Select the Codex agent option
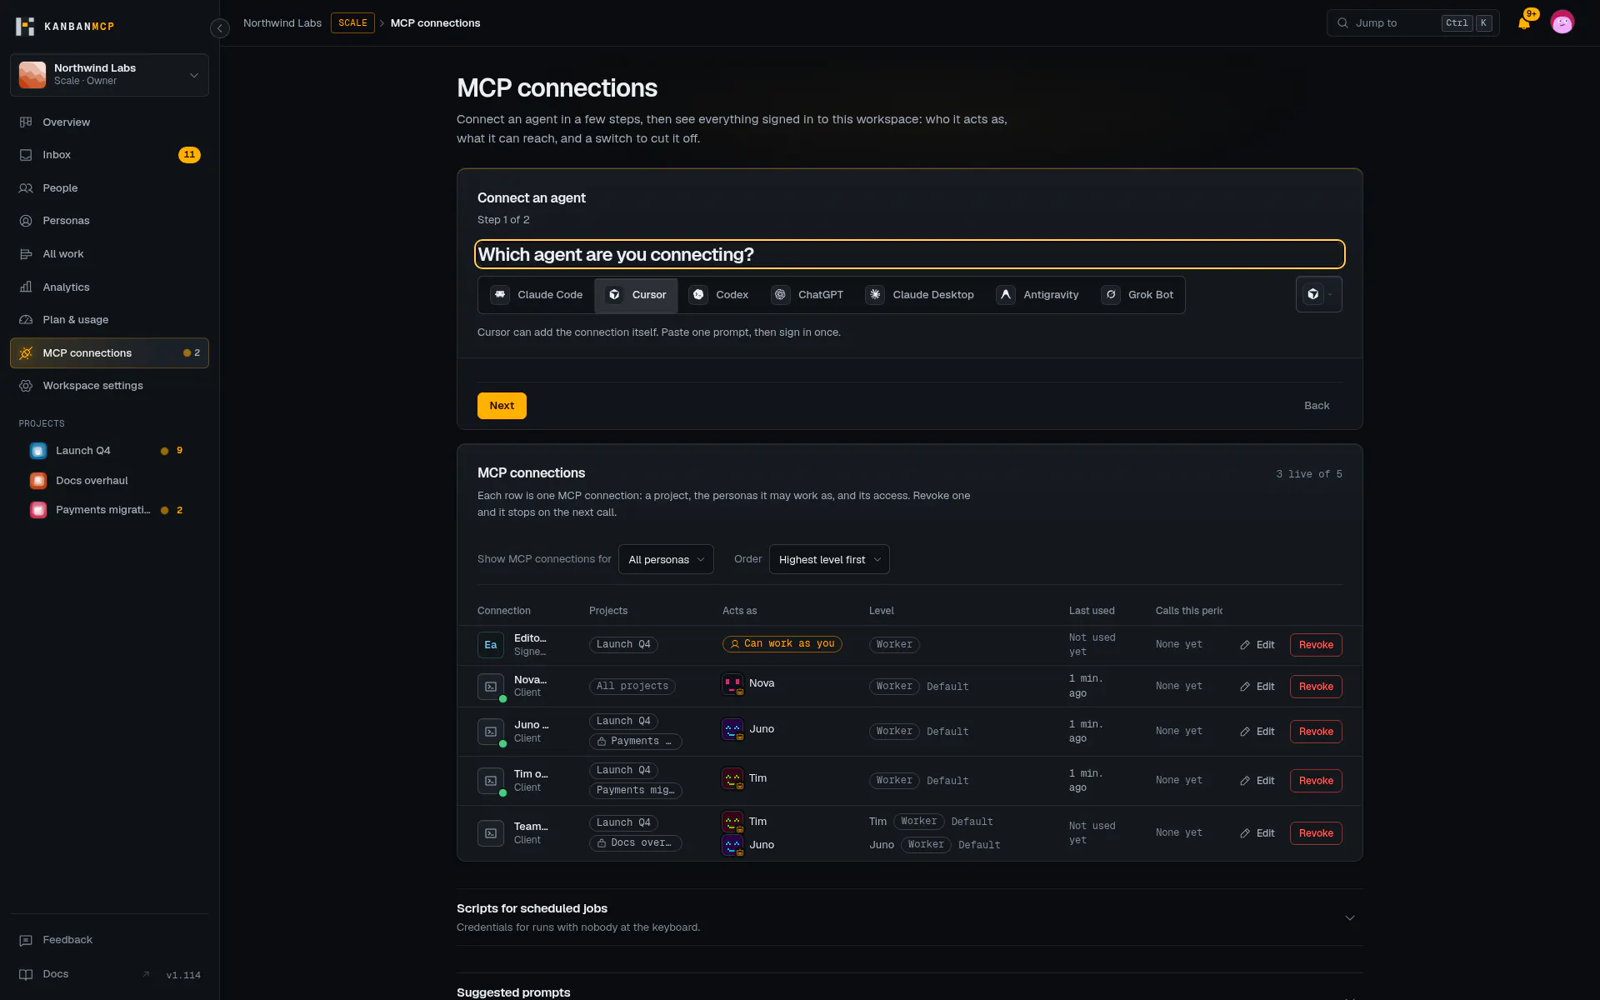 tap(719, 295)
